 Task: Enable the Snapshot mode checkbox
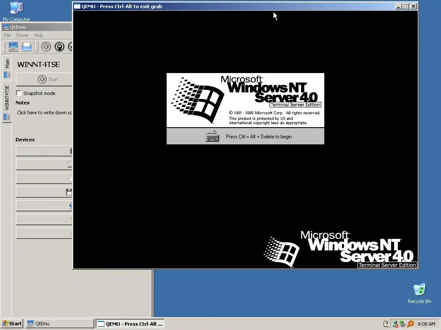(x=19, y=93)
